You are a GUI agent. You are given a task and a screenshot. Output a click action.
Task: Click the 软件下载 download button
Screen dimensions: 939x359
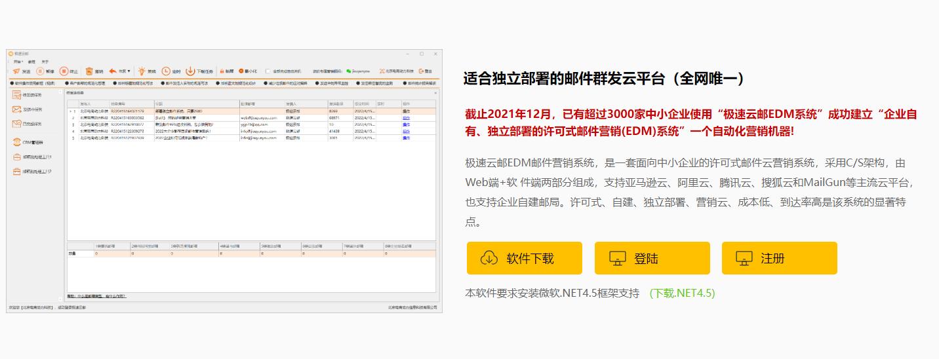[x=525, y=258]
